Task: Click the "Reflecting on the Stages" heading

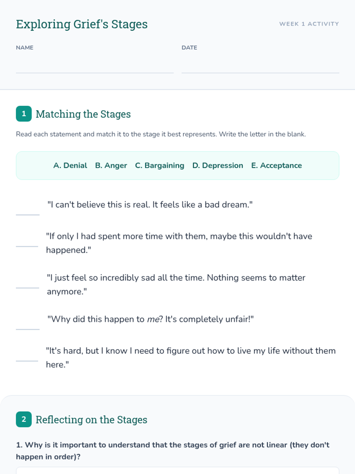Action: pyautogui.click(x=91, y=420)
